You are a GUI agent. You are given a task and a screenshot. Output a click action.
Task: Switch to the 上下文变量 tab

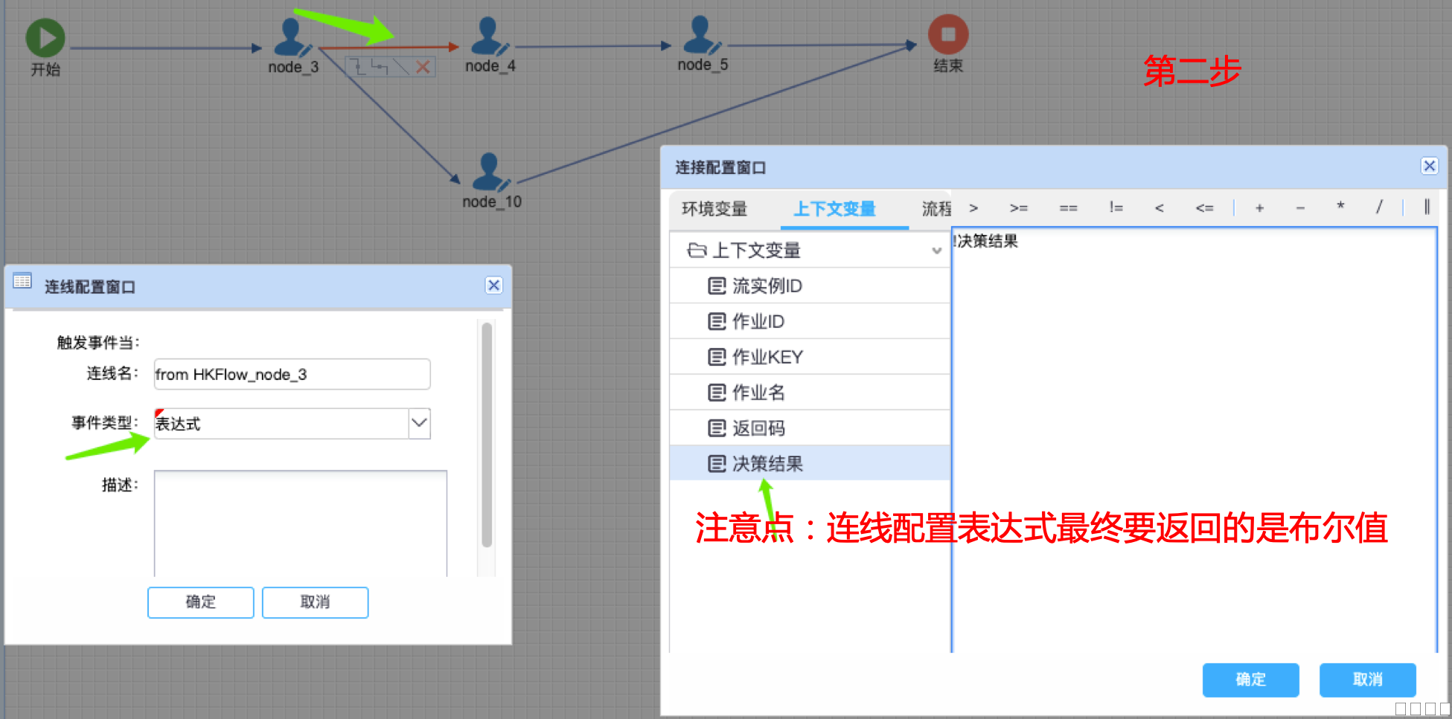pyautogui.click(x=834, y=209)
